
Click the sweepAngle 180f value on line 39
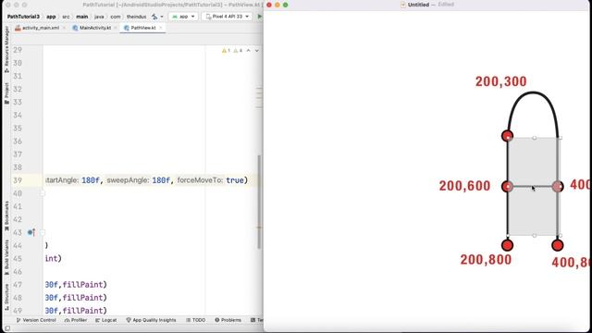[x=161, y=180]
